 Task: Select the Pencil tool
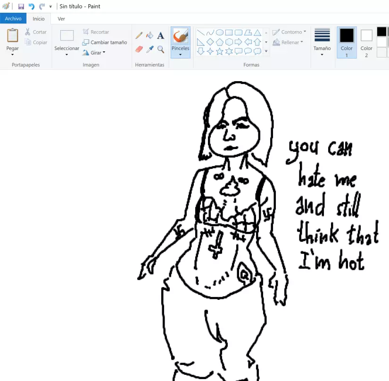139,35
